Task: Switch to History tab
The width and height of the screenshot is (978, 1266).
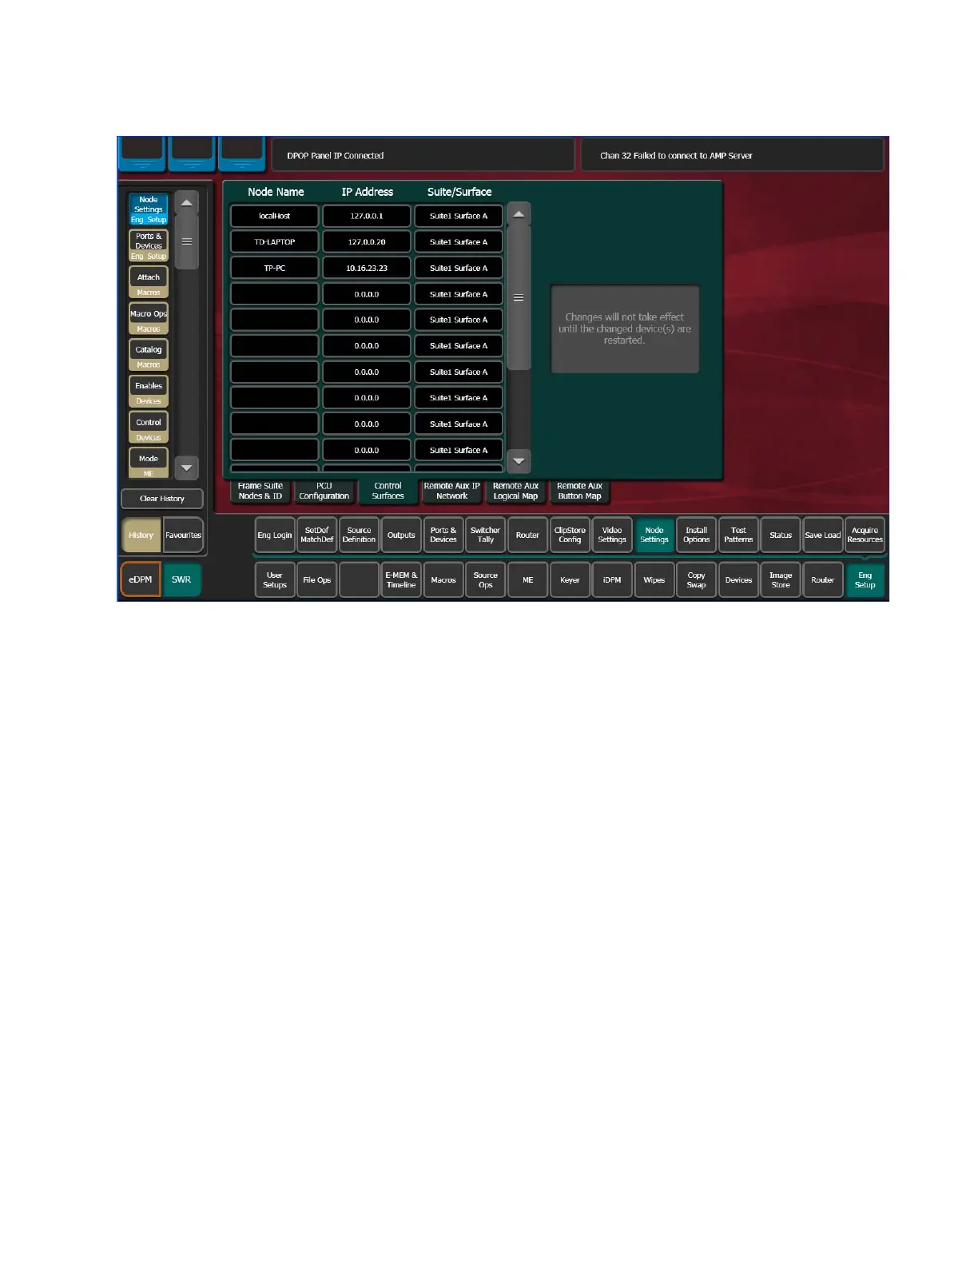Action: click(x=141, y=535)
